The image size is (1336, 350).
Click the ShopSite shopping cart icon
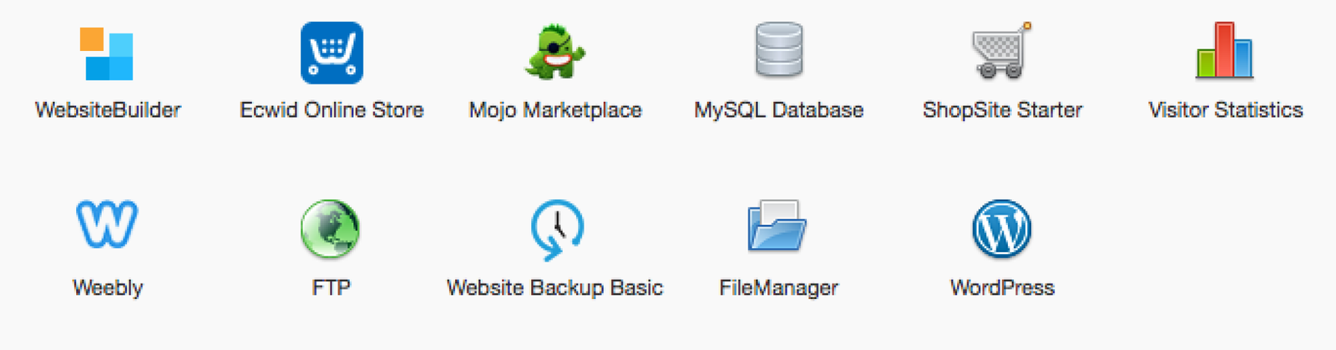tap(1000, 52)
